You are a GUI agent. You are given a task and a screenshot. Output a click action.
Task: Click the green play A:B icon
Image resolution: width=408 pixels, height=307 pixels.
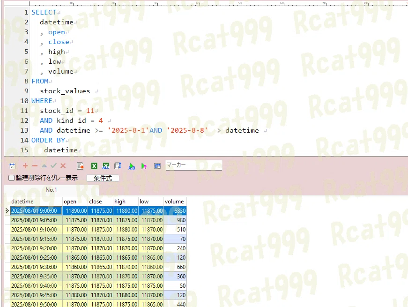pyautogui.click(x=132, y=166)
